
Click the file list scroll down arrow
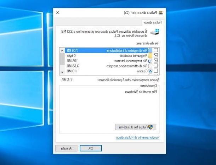62,72
